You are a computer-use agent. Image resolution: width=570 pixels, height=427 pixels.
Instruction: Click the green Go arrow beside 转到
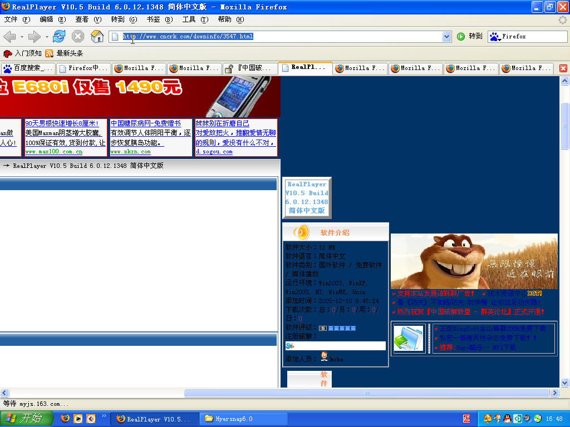[460, 36]
